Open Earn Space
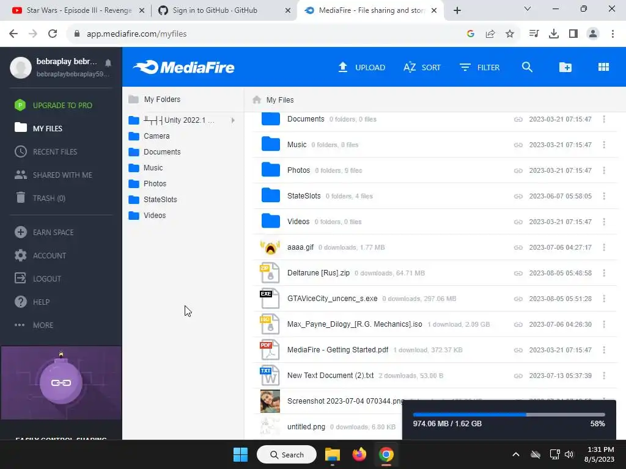The width and height of the screenshot is (626, 469). pyautogui.click(x=44, y=232)
